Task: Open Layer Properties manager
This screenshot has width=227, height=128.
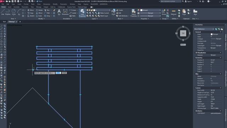Action: (82, 13)
